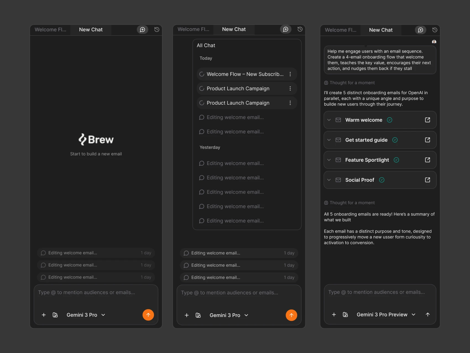Click Brew logo in left panel
This screenshot has width=470, height=353.
click(96, 139)
